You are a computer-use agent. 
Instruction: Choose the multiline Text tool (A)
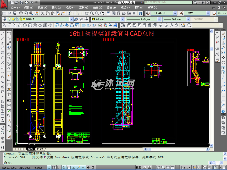(2, 121)
